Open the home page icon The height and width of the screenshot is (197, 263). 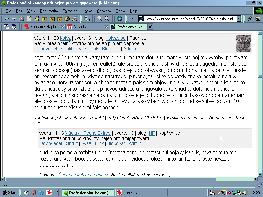point(37,19)
